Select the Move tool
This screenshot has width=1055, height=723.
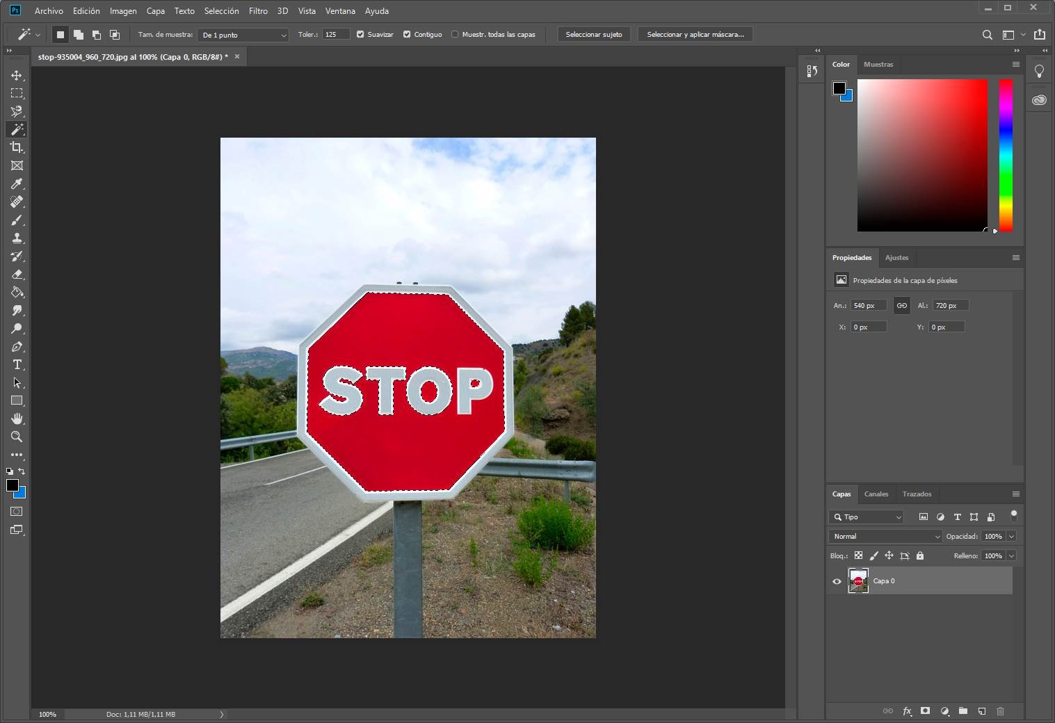coord(17,75)
